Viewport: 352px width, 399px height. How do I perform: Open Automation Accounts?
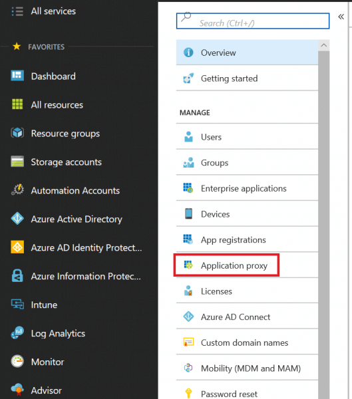point(75,191)
